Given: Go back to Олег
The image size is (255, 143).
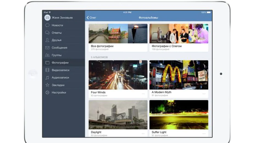Looking at the screenshot, I should click(91, 18).
